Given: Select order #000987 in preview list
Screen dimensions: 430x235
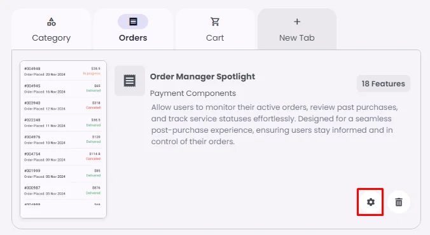Looking at the screenshot, I should click(x=62, y=191).
